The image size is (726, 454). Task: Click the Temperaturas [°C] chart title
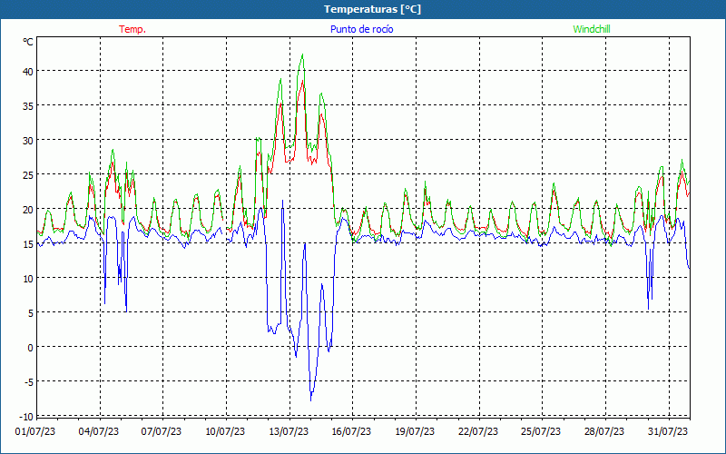372,9
